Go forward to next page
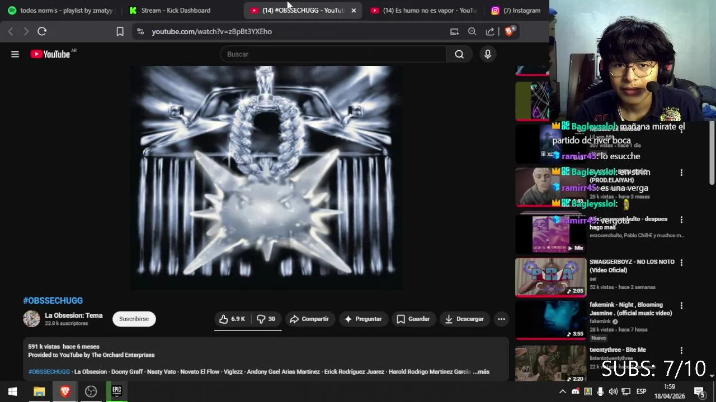This screenshot has height=402, width=716. [x=26, y=31]
